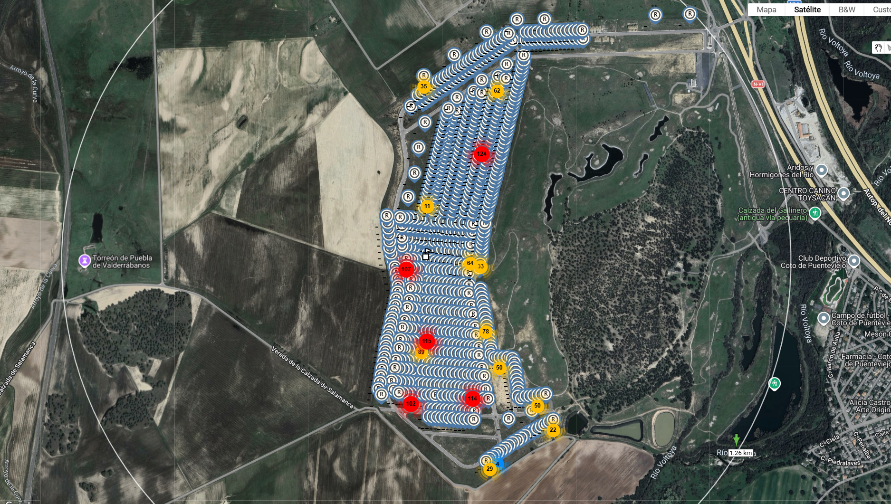This screenshot has height=504, width=891.
Task: Expand the yellow 22 cluster marker
Action: click(553, 430)
